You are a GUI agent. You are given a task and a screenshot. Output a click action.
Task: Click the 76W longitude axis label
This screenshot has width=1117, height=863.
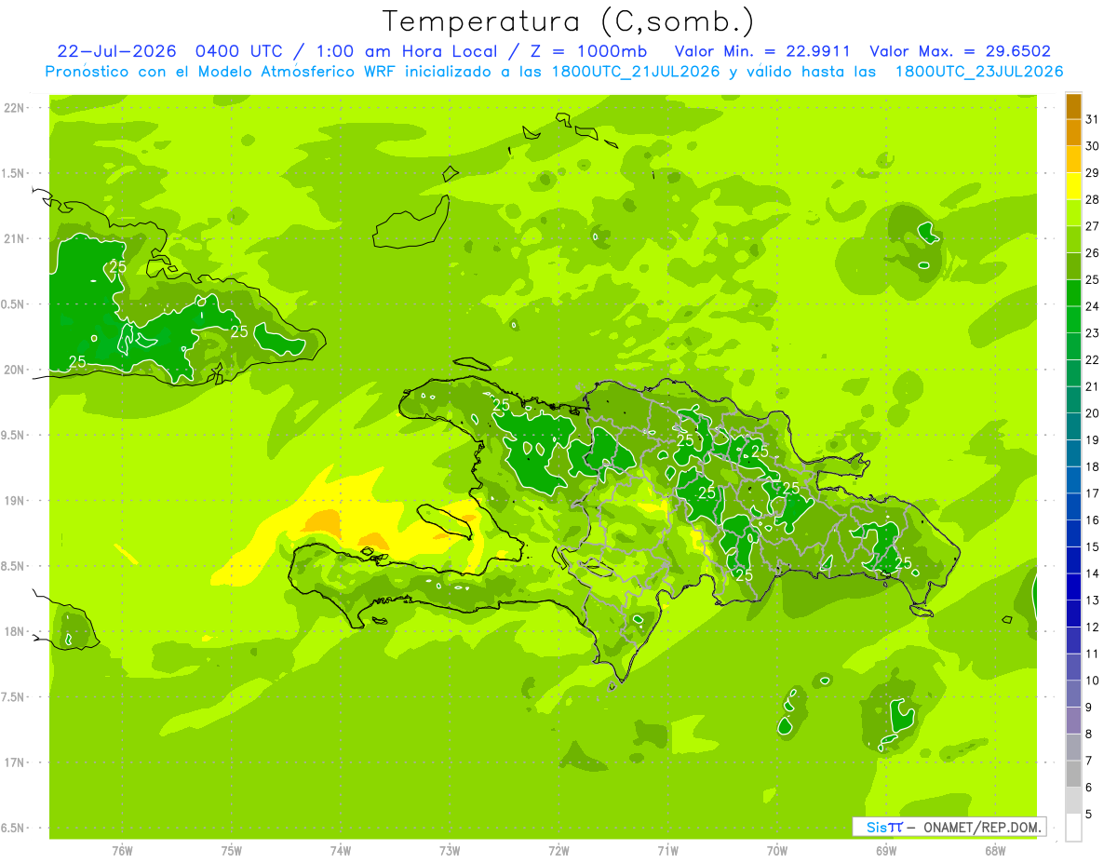click(x=122, y=850)
